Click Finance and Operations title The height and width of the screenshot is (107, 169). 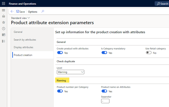[22, 4]
